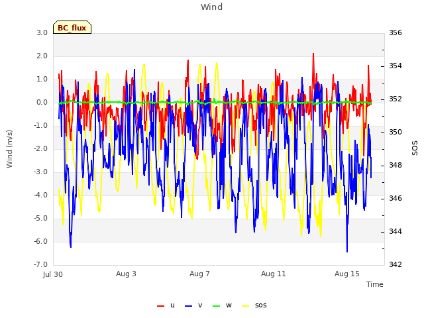Image resolution: width=424 pixels, height=318 pixels.
Task: Click the 'Aug 11' x-axis tick label
Action: 274,274
